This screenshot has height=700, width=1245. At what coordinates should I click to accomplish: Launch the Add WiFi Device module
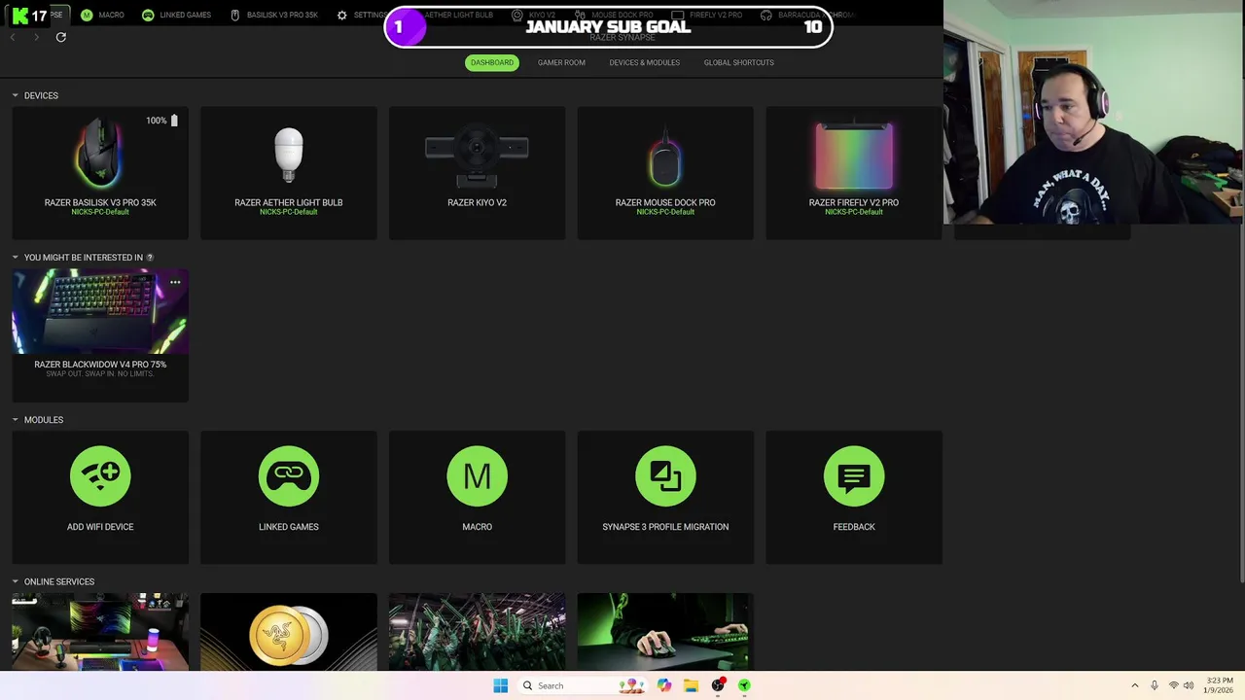pos(100,497)
